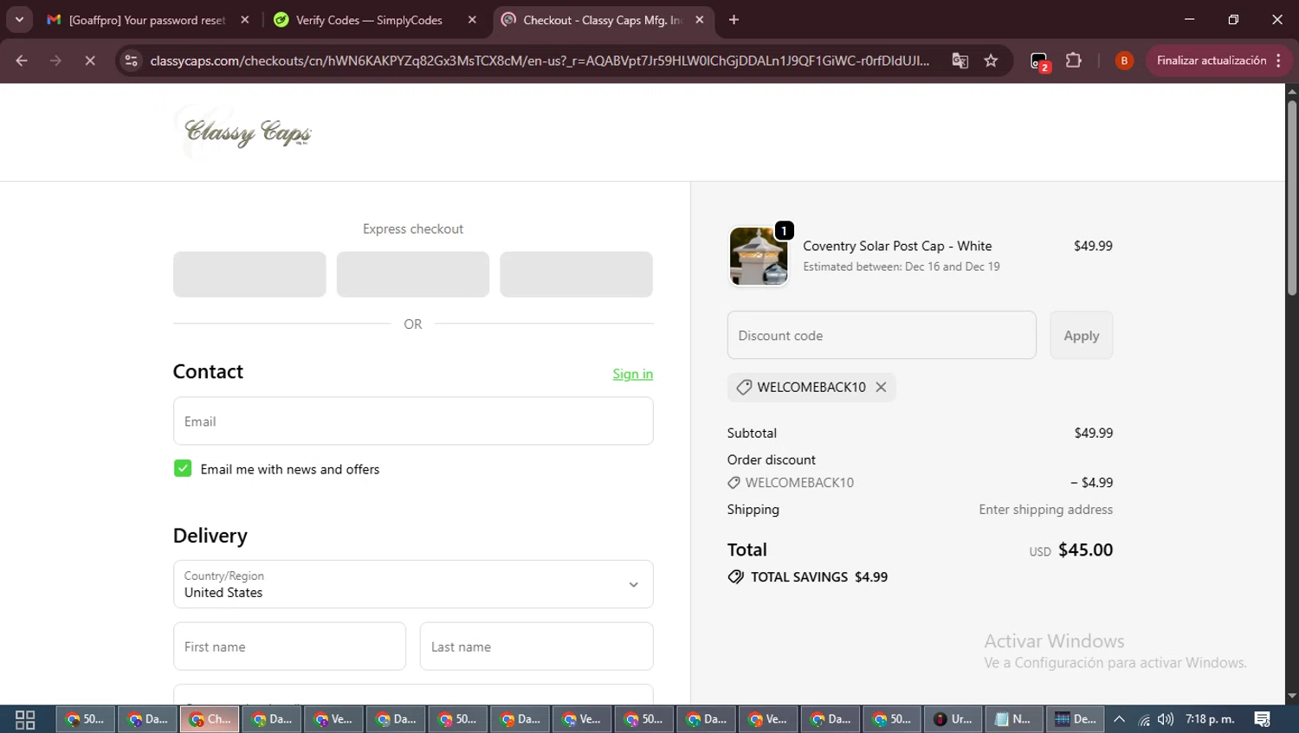The width and height of the screenshot is (1299, 733).
Task: Click the TOTAL SAVINGS $4.99 text
Action: click(x=819, y=577)
